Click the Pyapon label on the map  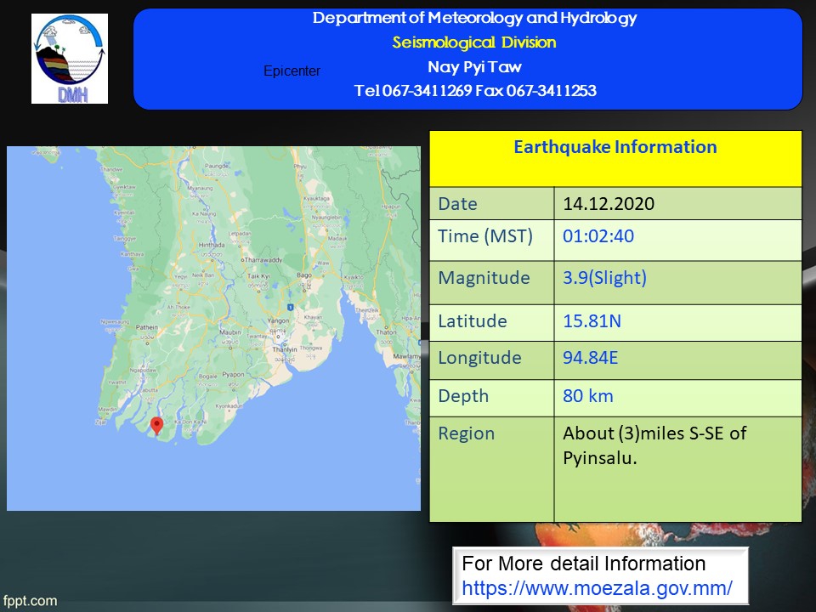coord(232,373)
